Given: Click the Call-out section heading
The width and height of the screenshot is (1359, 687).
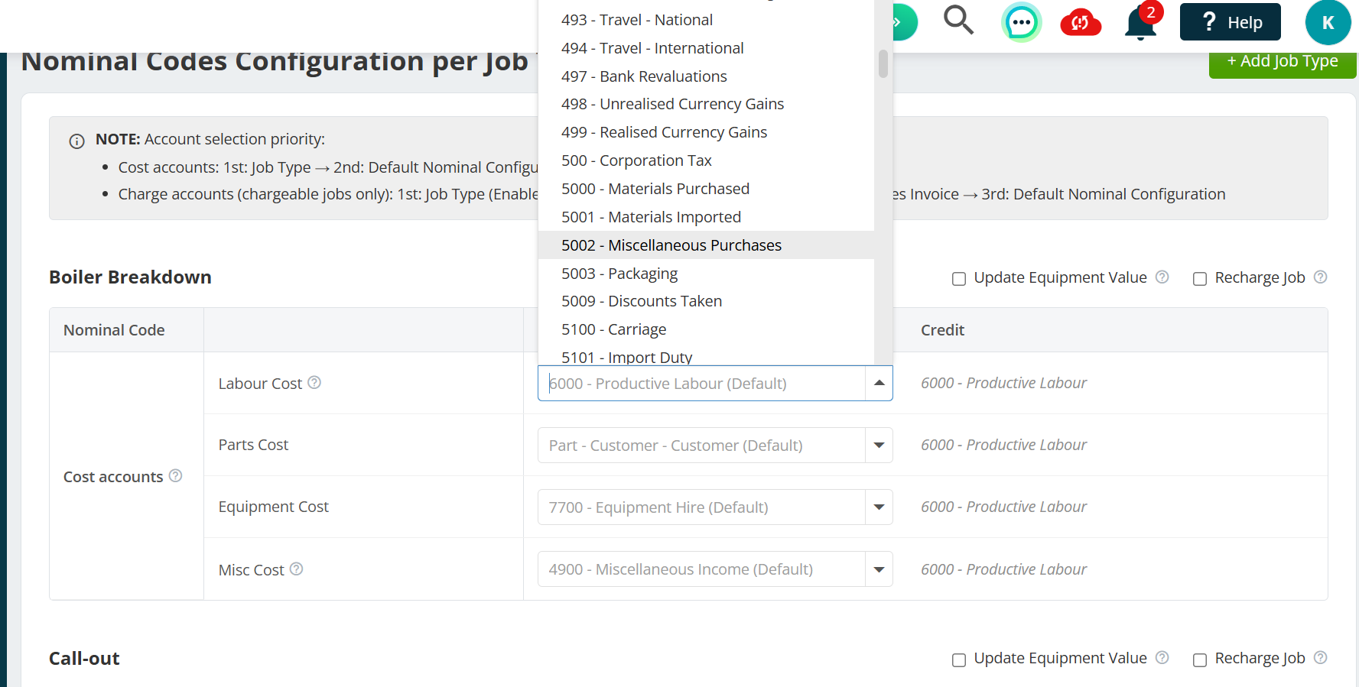Looking at the screenshot, I should (84, 658).
